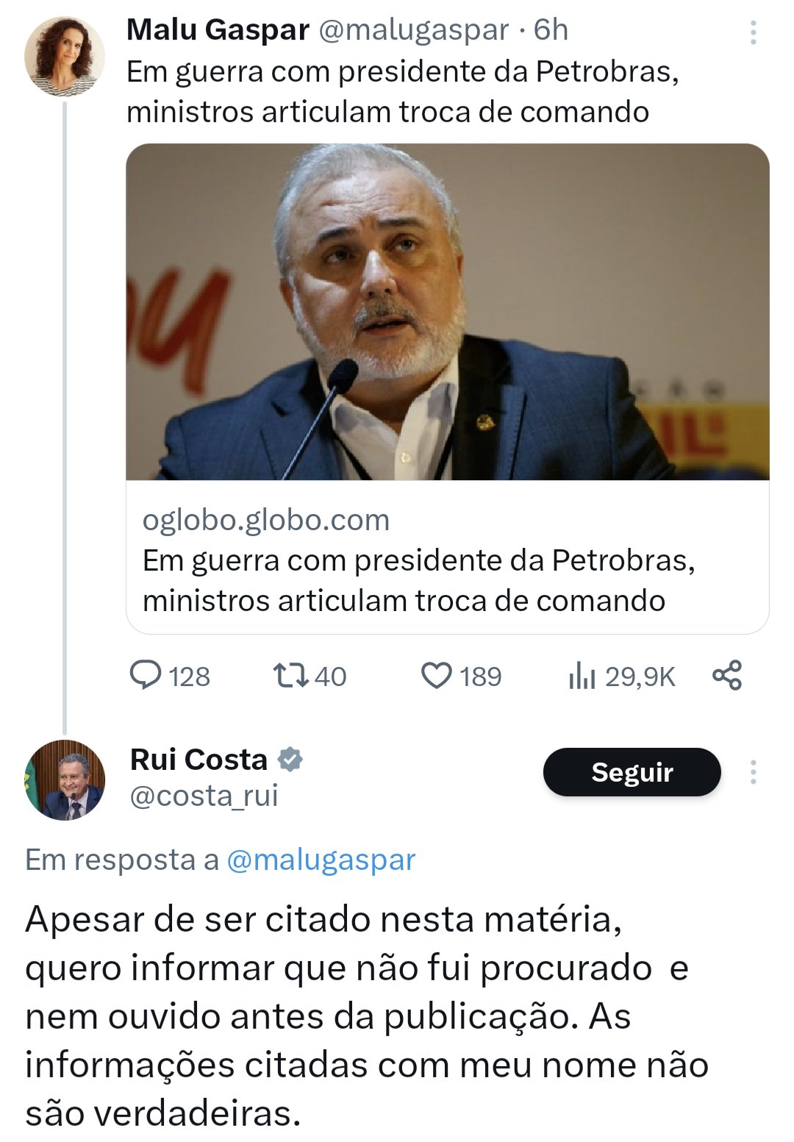Tap the verified badge next to Rui Costa
The width and height of the screenshot is (794, 1142).
290,760
